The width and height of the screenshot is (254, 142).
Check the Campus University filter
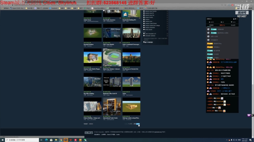coord(144,27)
